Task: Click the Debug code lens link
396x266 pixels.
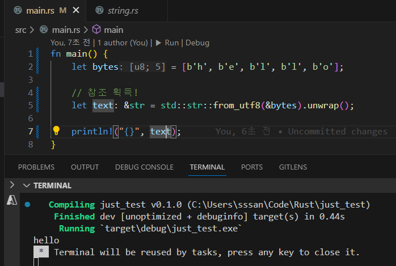Action: pos(197,43)
